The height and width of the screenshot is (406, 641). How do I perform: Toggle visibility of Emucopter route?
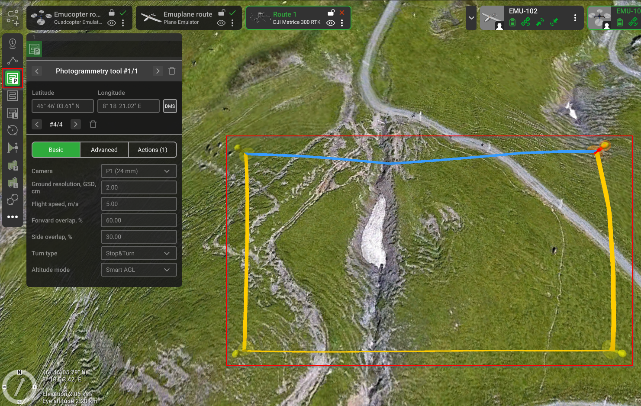tap(112, 23)
